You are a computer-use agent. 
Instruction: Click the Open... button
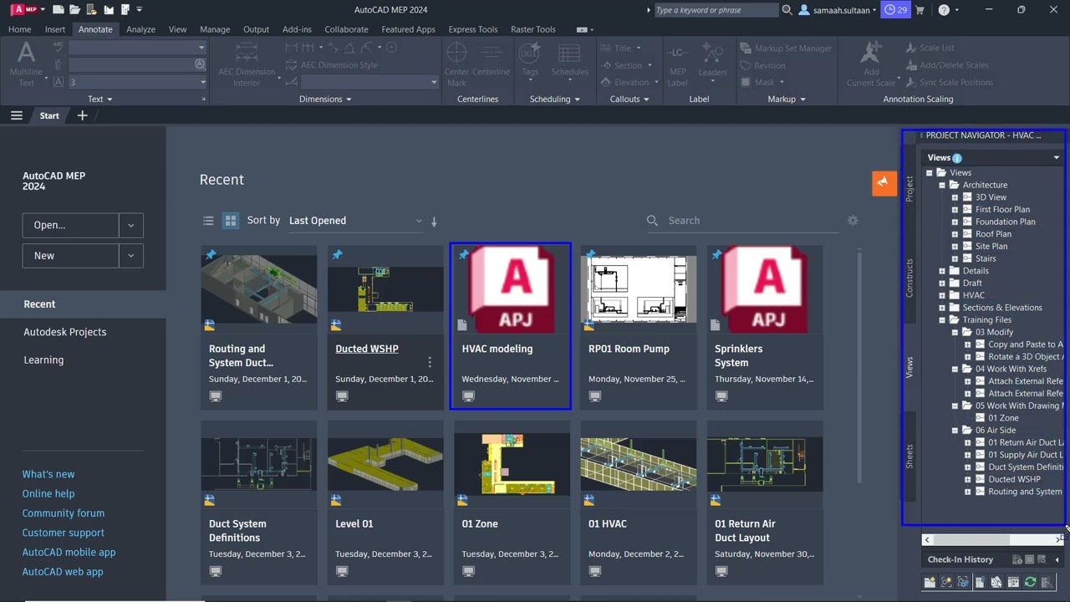[x=71, y=225]
